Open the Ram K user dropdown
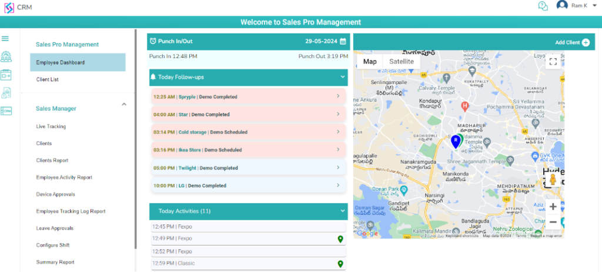This screenshot has width=602, height=272. tap(594, 6)
